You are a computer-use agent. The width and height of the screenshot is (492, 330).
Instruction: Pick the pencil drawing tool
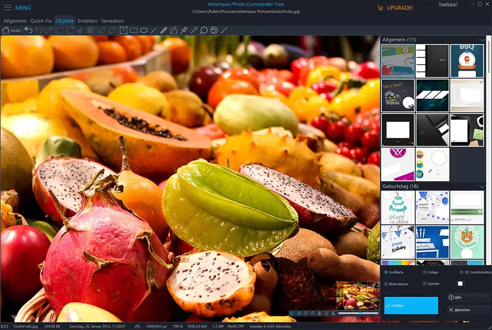(x=164, y=30)
